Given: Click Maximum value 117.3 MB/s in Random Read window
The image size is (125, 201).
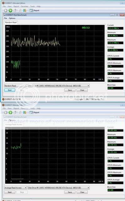Looking at the screenshot, I should 115,43.
